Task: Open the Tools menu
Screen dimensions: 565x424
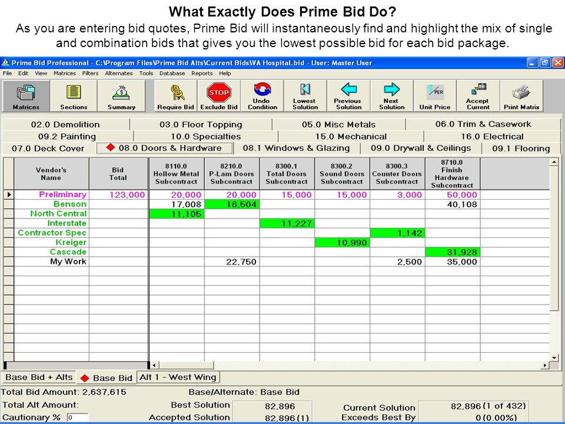Action: 146,73
